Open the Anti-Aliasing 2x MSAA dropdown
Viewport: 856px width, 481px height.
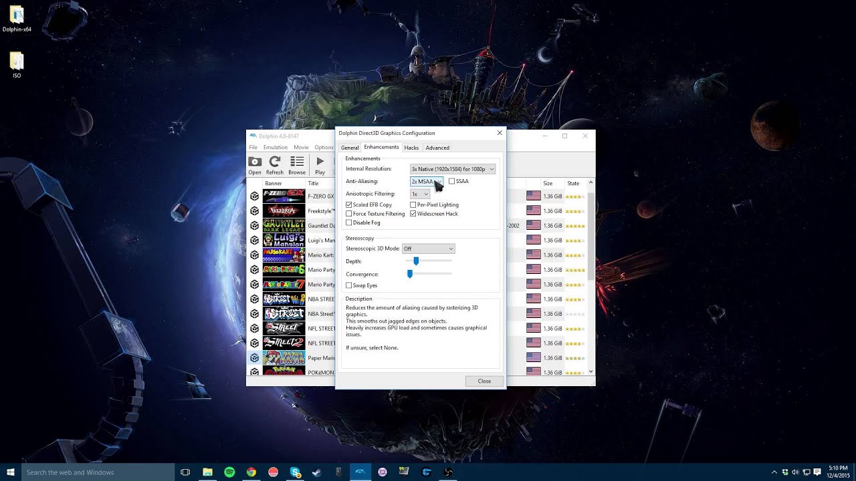point(427,181)
